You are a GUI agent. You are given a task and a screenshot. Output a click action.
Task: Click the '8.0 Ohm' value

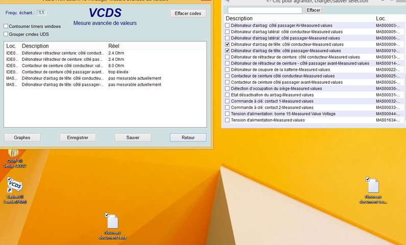[x=116, y=66]
